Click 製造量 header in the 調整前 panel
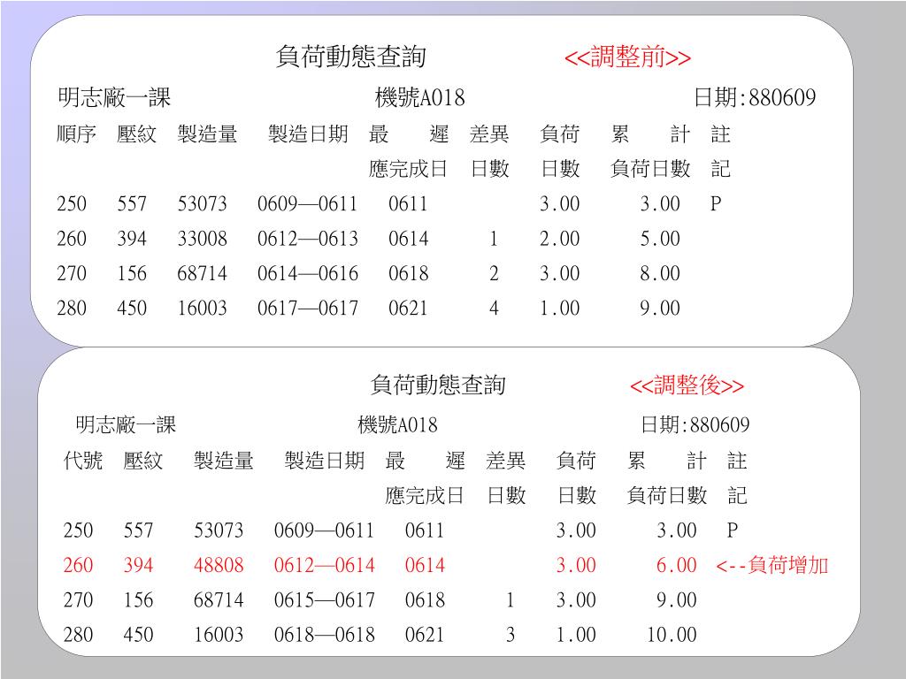 tap(207, 134)
